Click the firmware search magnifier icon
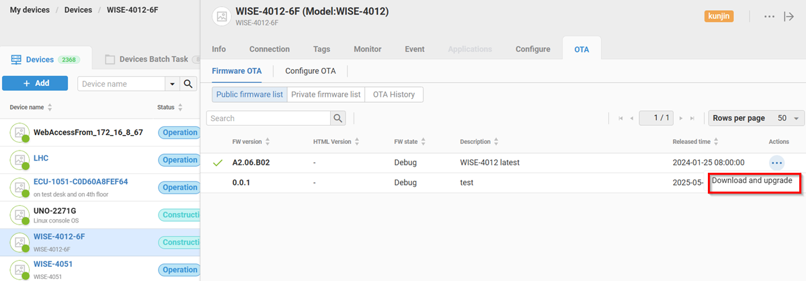 338,118
